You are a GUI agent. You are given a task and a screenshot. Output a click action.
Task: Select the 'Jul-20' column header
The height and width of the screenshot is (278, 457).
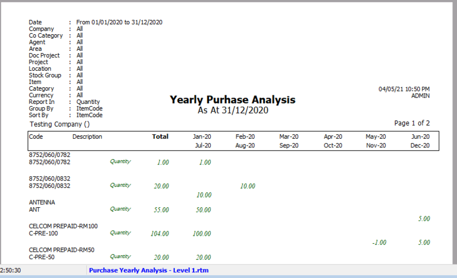(x=203, y=146)
